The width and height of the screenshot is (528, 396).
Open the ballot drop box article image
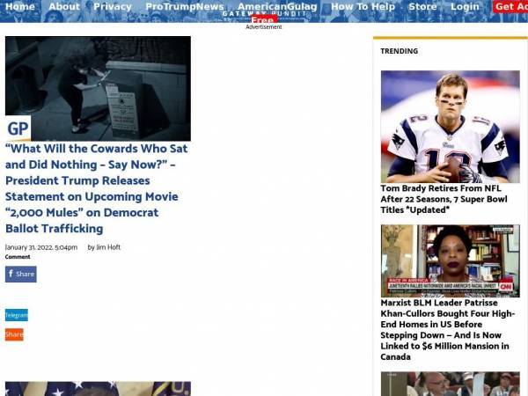coord(98,89)
